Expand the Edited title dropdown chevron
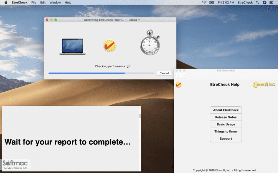 (139, 20)
